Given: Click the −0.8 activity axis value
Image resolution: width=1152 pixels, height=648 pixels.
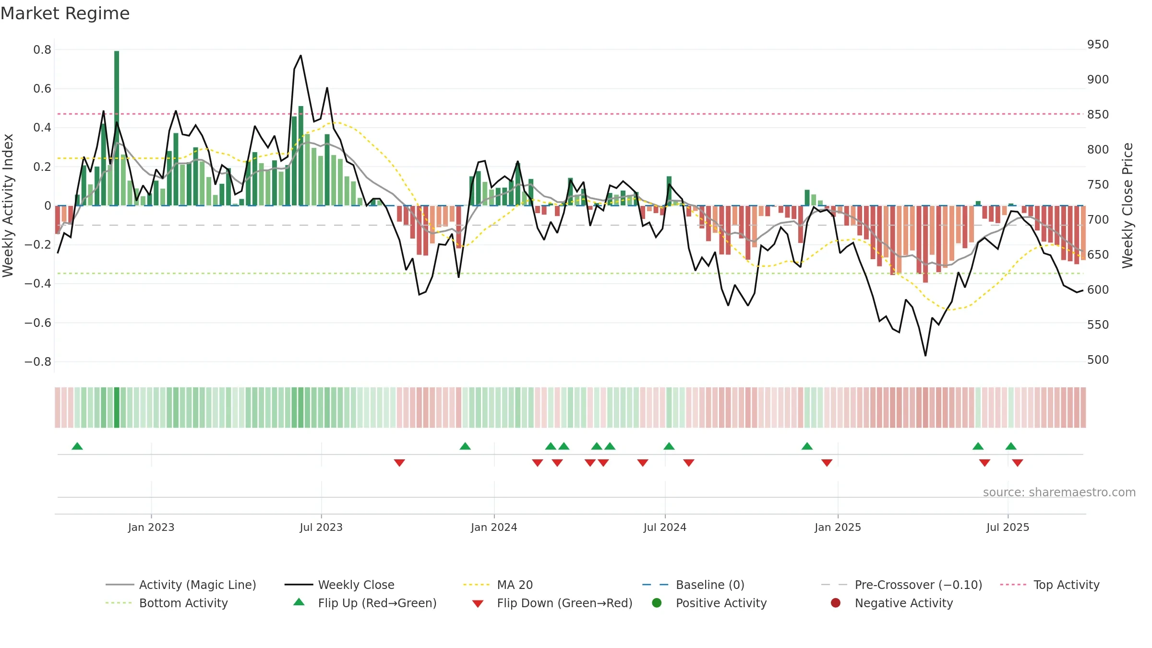Looking at the screenshot, I should click(38, 361).
